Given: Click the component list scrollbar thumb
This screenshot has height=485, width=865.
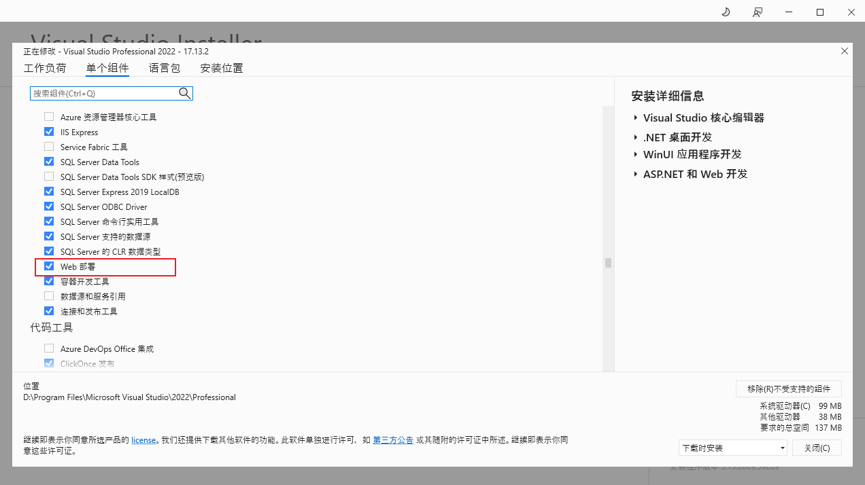Looking at the screenshot, I should pos(608,263).
